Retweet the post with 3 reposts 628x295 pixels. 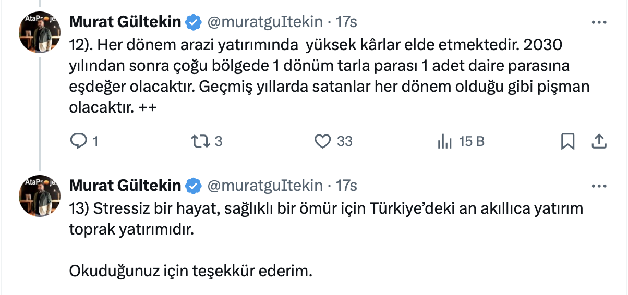(x=199, y=141)
